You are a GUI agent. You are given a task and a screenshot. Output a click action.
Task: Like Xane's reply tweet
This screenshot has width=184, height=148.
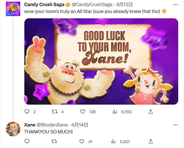(82, 141)
